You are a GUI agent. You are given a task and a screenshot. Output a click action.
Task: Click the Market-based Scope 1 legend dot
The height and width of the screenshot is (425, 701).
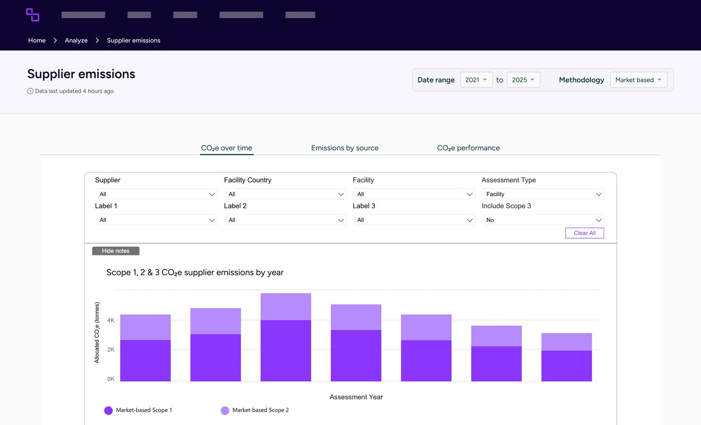pos(109,411)
